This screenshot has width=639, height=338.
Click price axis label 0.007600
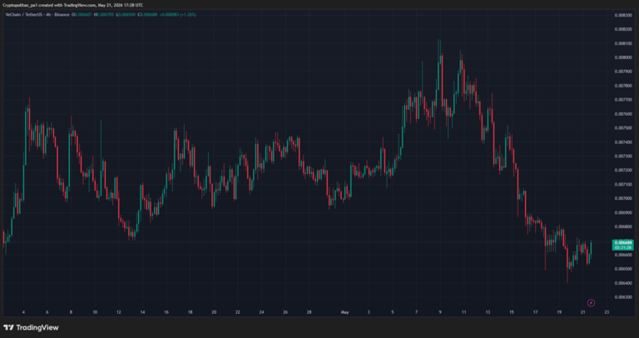[622, 114]
